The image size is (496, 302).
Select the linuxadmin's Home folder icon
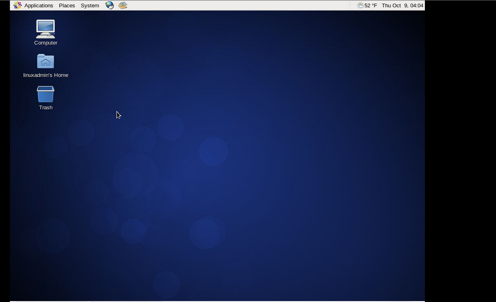click(45, 62)
